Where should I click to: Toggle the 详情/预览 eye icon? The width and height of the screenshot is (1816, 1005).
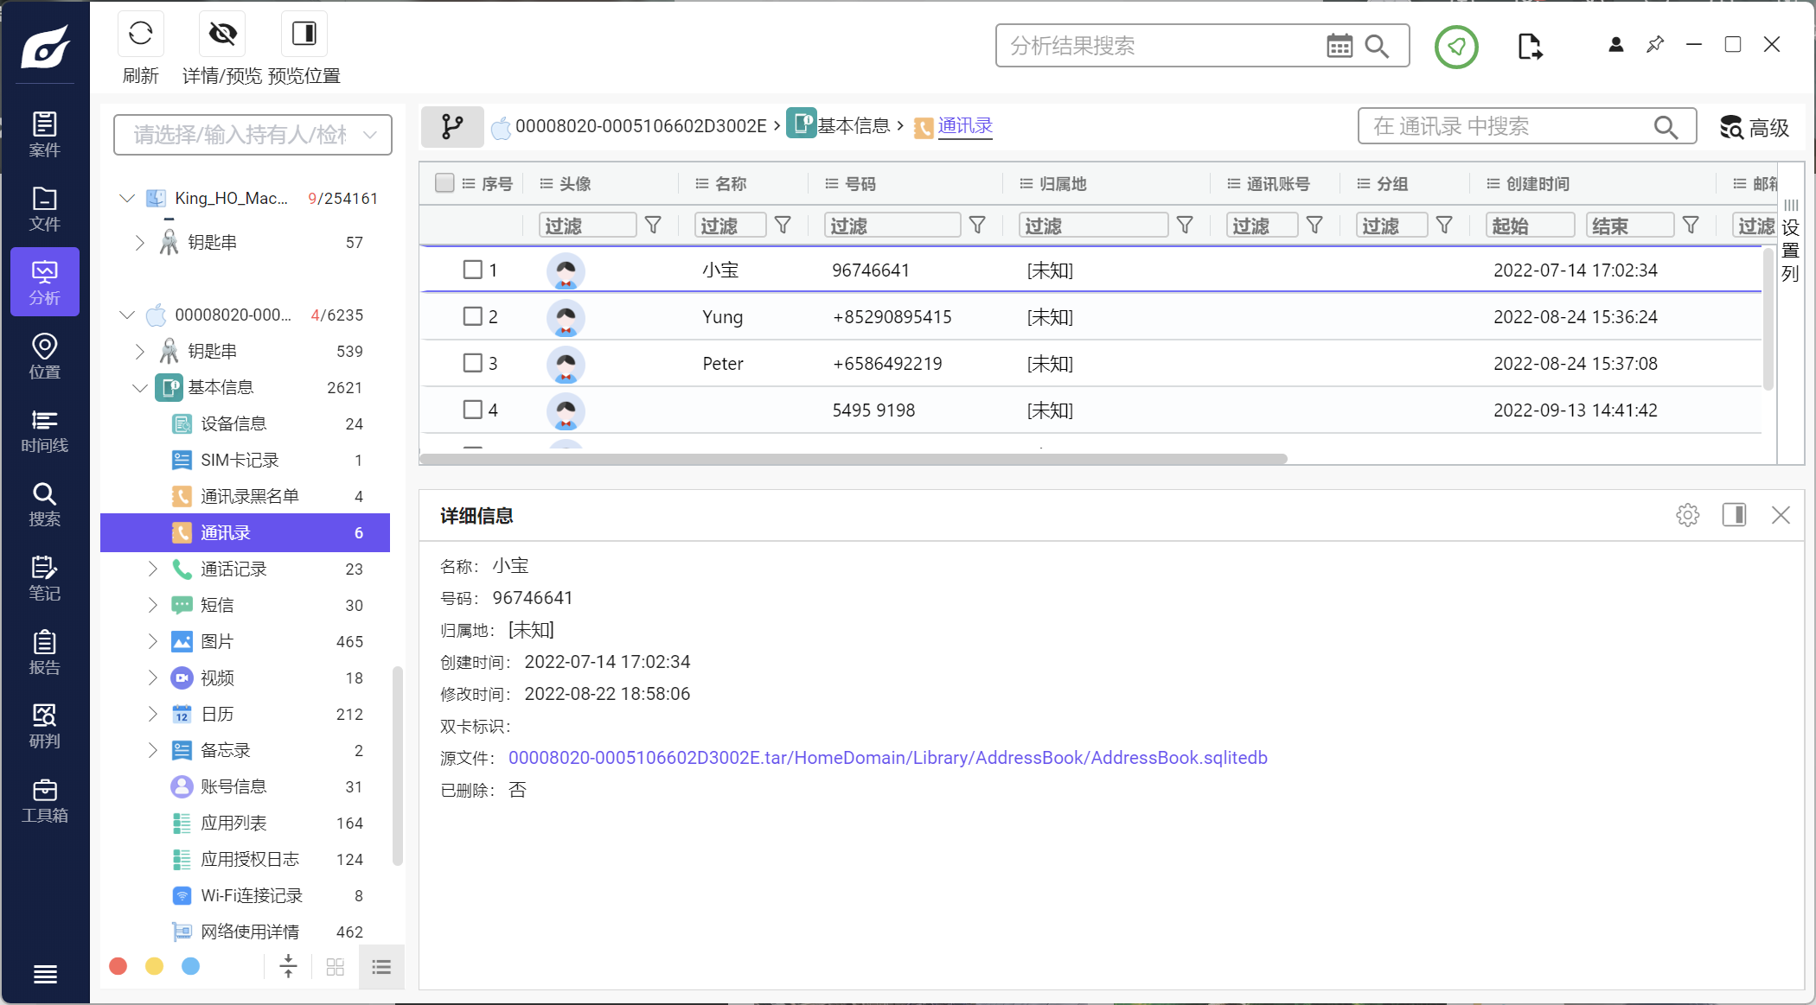(x=222, y=34)
